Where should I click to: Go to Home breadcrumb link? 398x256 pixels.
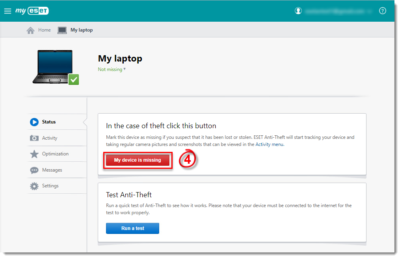pyautogui.click(x=45, y=30)
